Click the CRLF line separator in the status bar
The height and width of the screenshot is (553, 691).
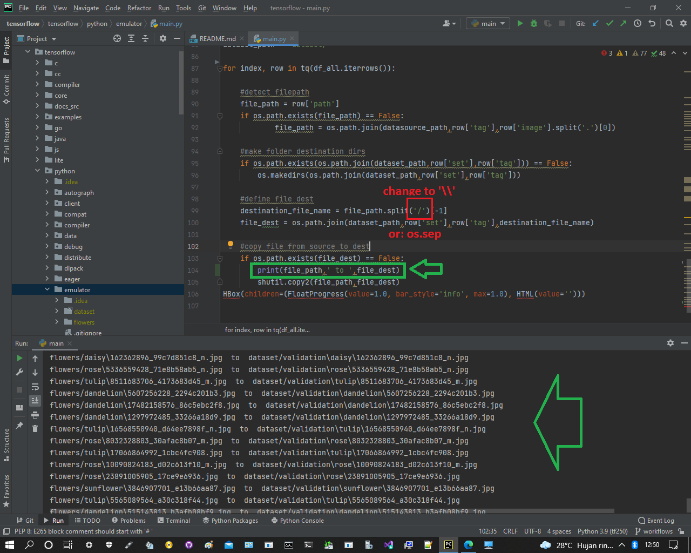[510, 531]
